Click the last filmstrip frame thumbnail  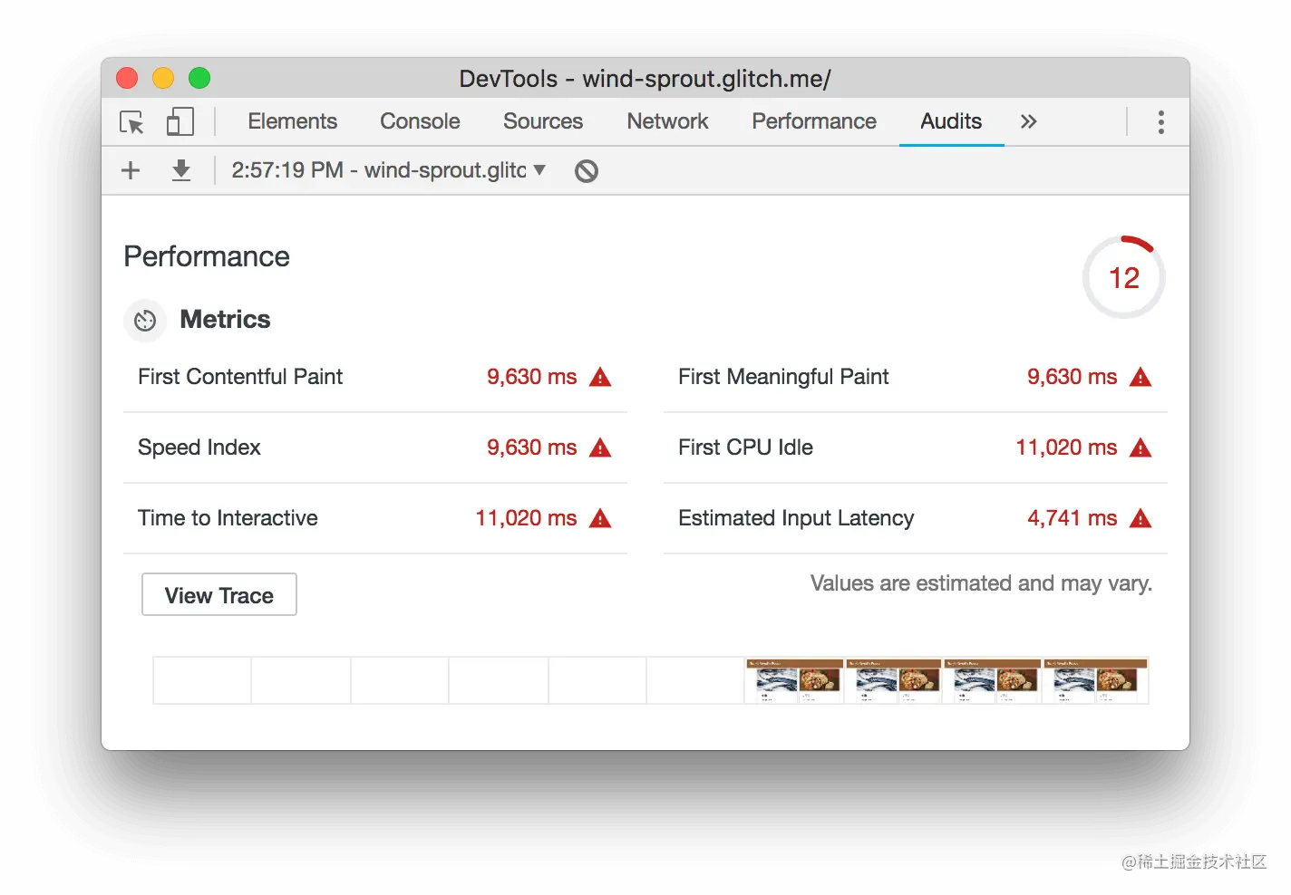click(x=1095, y=680)
